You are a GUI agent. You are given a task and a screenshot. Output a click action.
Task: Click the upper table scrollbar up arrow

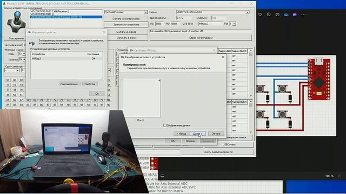pyautogui.click(x=251, y=51)
